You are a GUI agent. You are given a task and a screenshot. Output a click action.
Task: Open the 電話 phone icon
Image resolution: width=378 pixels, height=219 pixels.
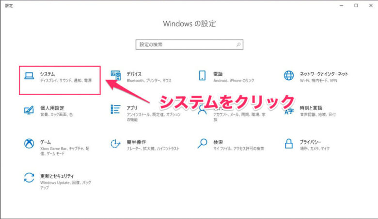pyautogui.click(x=202, y=75)
